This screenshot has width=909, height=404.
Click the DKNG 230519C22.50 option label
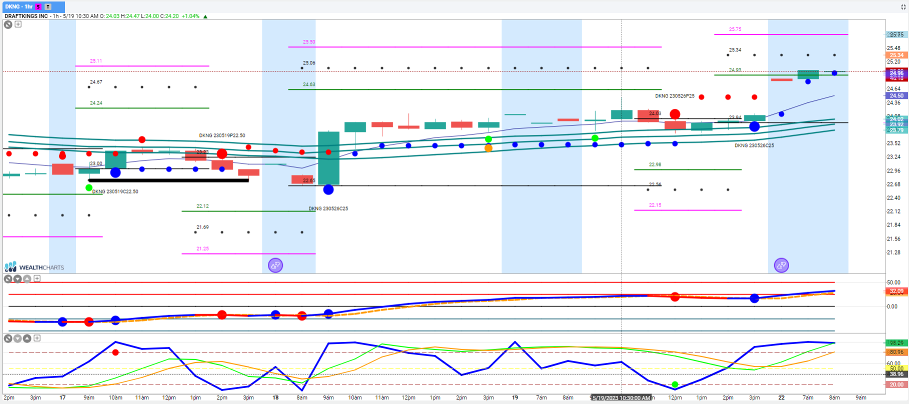coord(115,191)
